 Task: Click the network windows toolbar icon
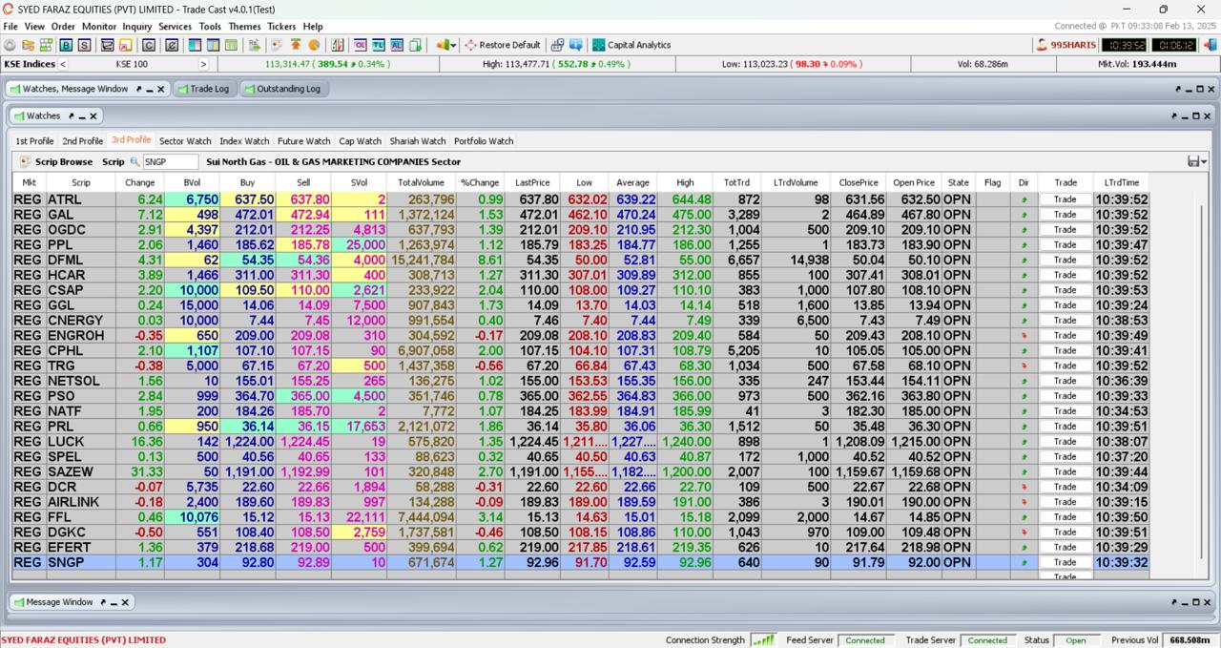(x=557, y=45)
